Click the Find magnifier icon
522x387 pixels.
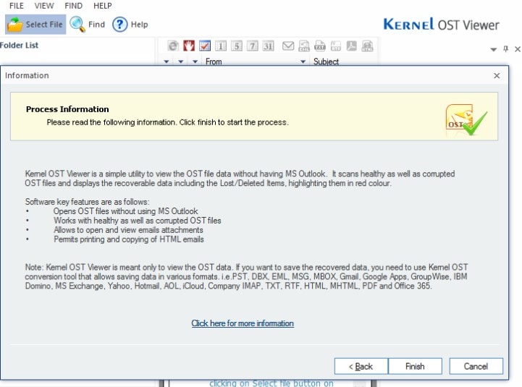pyautogui.click(x=77, y=25)
